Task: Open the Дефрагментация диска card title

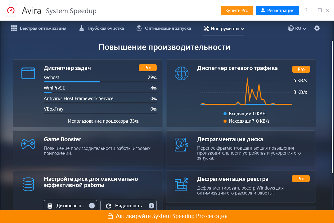Action: coord(230,139)
